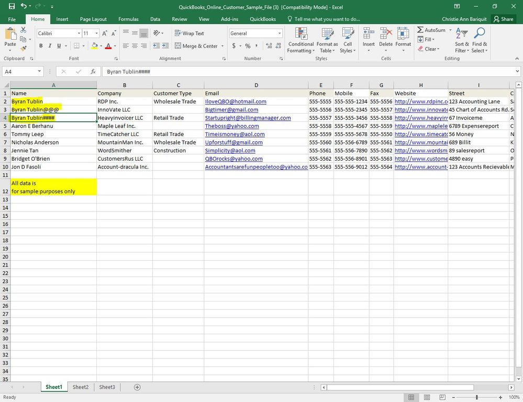
Task: Switch to the Sheet2 tab
Action: (x=81, y=387)
